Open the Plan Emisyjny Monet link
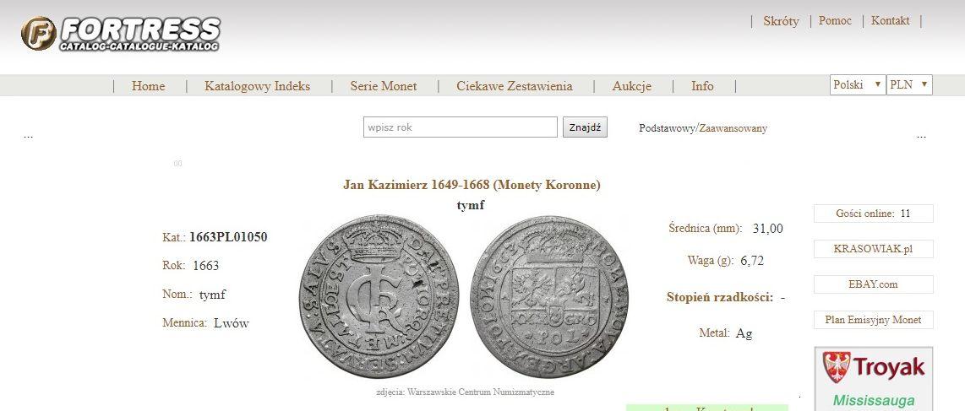 point(873,320)
